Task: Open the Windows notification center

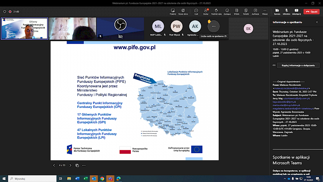Action: pyautogui.click(x=318, y=179)
